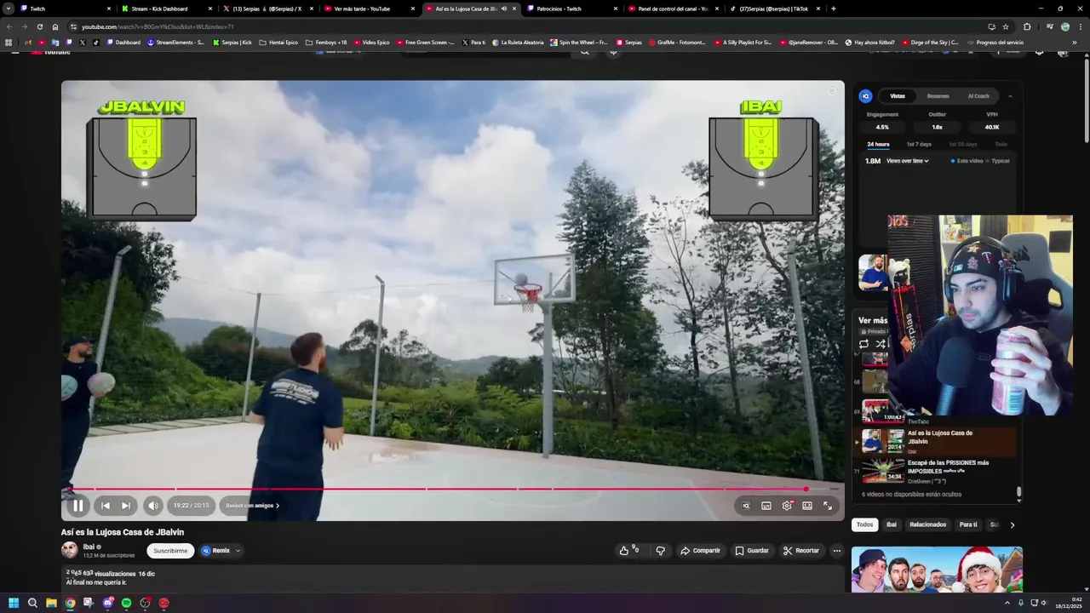Open Ibai's channel avatar
This screenshot has height=613, width=1090.
click(69, 550)
